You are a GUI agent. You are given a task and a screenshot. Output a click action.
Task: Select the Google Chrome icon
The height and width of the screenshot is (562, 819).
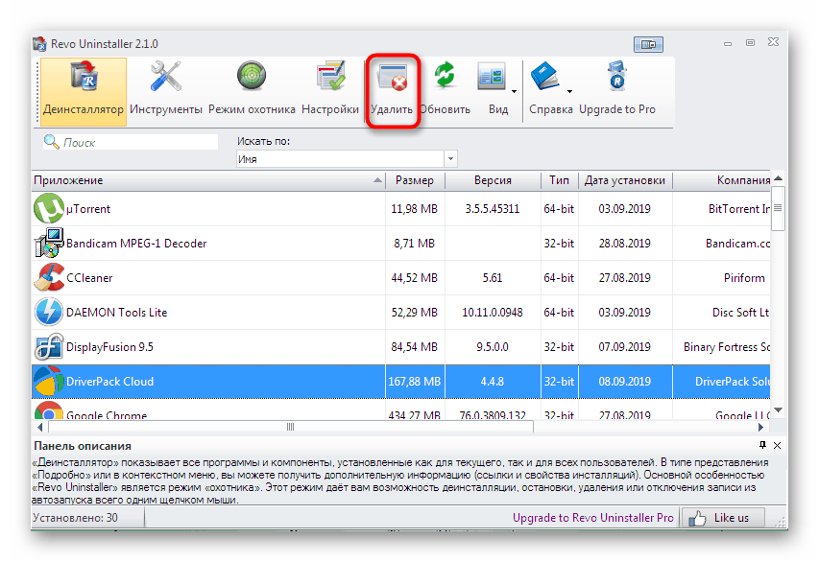click(49, 410)
